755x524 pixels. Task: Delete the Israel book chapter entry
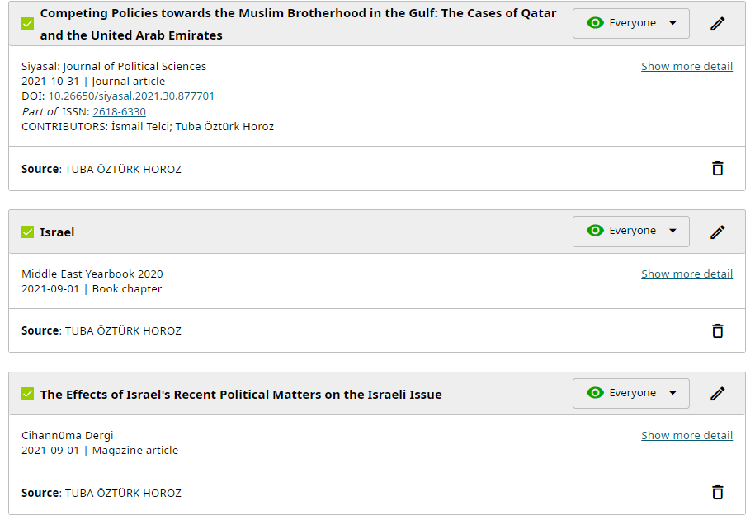717,330
